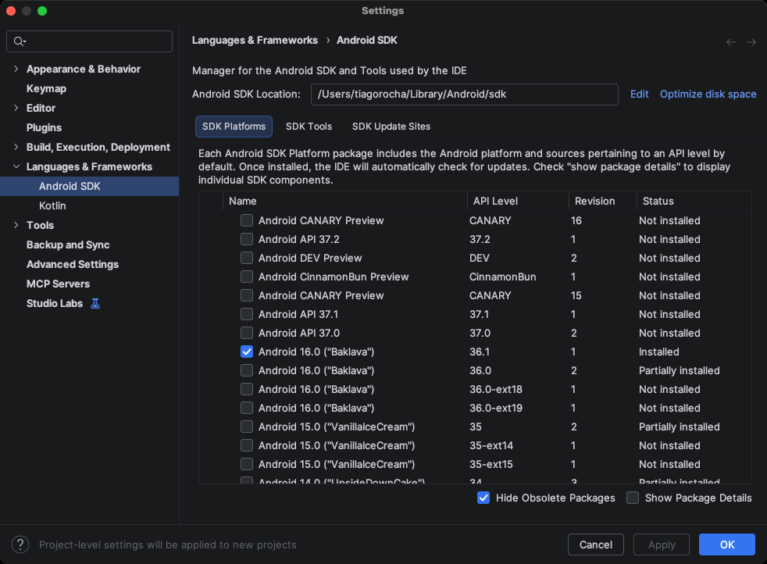Click Languages & Frameworks breadcrumb
Image resolution: width=767 pixels, height=564 pixels.
click(255, 41)
